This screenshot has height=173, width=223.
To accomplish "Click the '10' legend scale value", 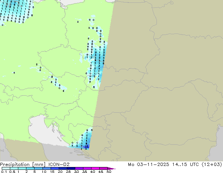I will pyautogui.click(x=44, y=172).
